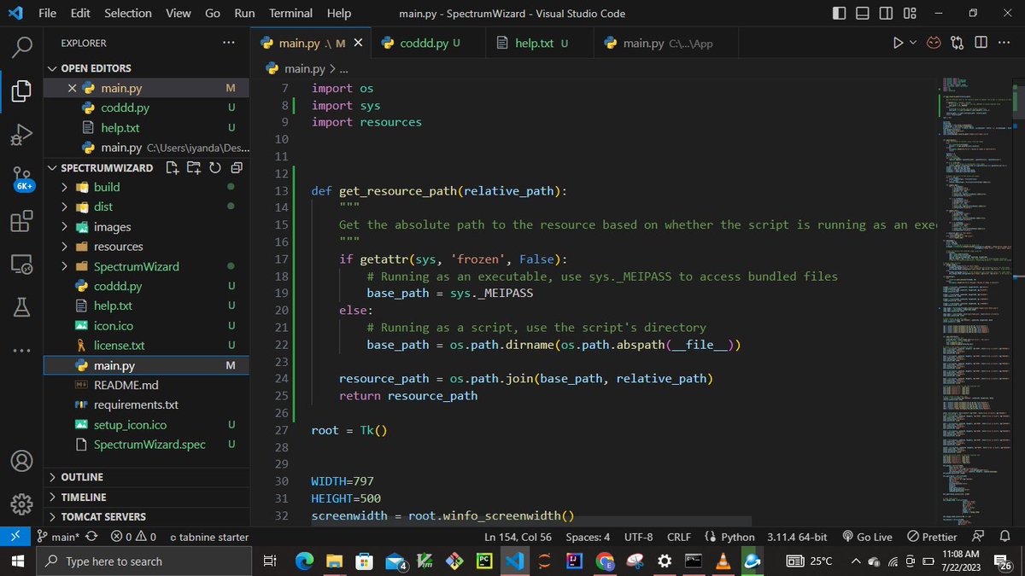
Task: Open the Explorer view icon
Action: [22, 90]
